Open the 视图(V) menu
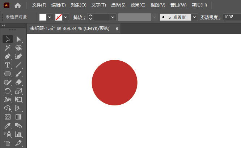241x148 pixels. point(158,5)
